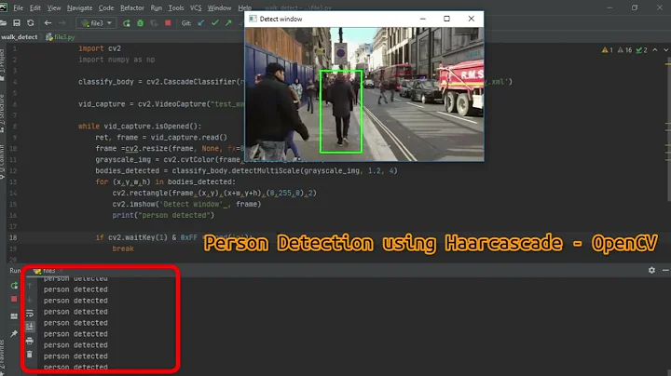Select the file3.py breadcrumb
This screenshot has height=376, width=671.
[x=61, y=37]
